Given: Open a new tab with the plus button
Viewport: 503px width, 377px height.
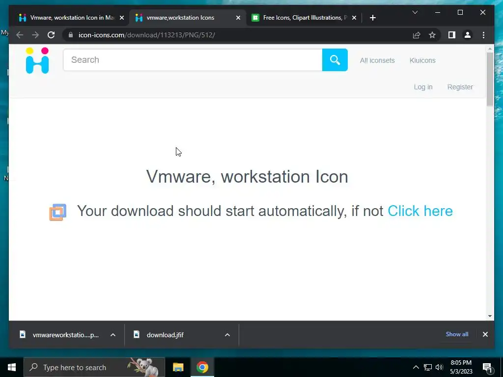Looking at the screenshot, I should [372, 18].
